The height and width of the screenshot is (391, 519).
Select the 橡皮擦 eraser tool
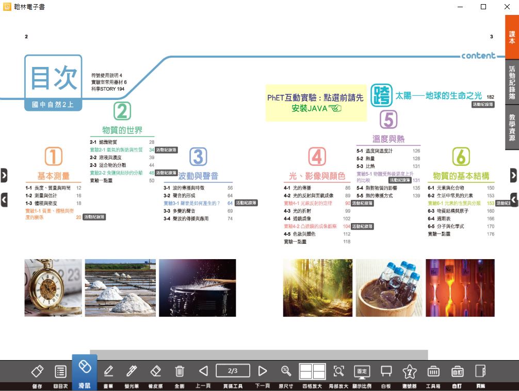click(156, 371)
